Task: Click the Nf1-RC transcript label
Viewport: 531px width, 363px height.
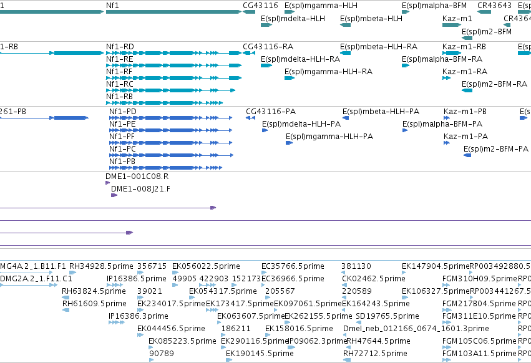Action: tap(120, 84)
